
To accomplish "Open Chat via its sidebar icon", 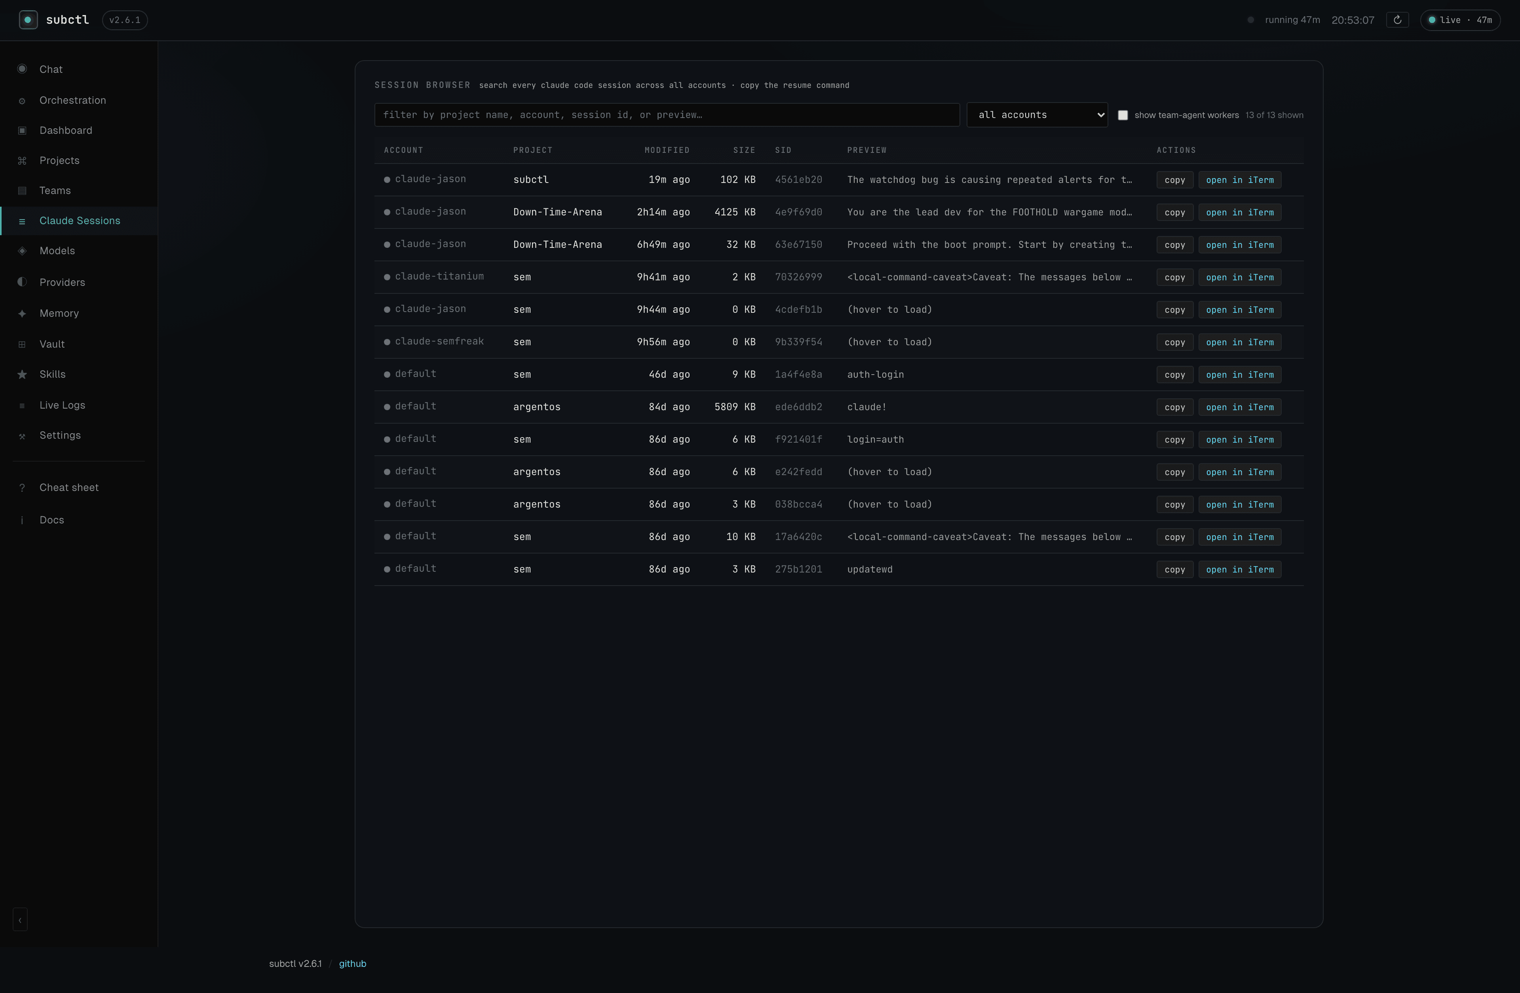I will (22, 69).
